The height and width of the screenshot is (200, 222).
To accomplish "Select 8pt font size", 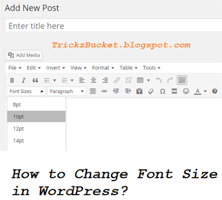I will click(x=36, y=104).
